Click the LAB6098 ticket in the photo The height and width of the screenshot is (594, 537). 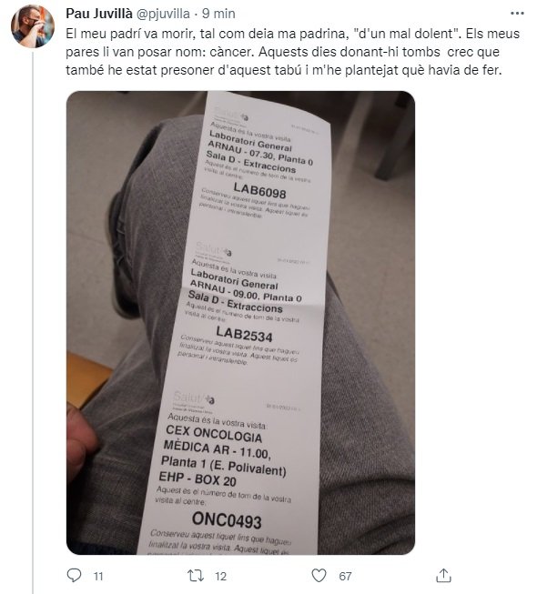[x=259, y=191]
